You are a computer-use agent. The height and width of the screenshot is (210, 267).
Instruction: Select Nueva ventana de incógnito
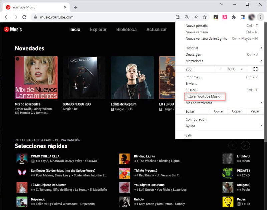click(x=220, y=39)
